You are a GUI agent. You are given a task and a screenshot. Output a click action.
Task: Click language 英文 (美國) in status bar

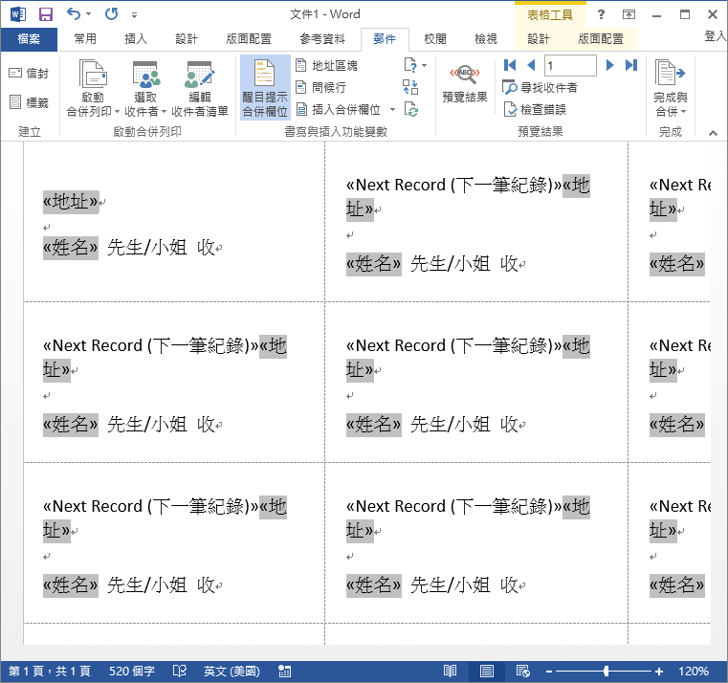(x=232, y=671)
